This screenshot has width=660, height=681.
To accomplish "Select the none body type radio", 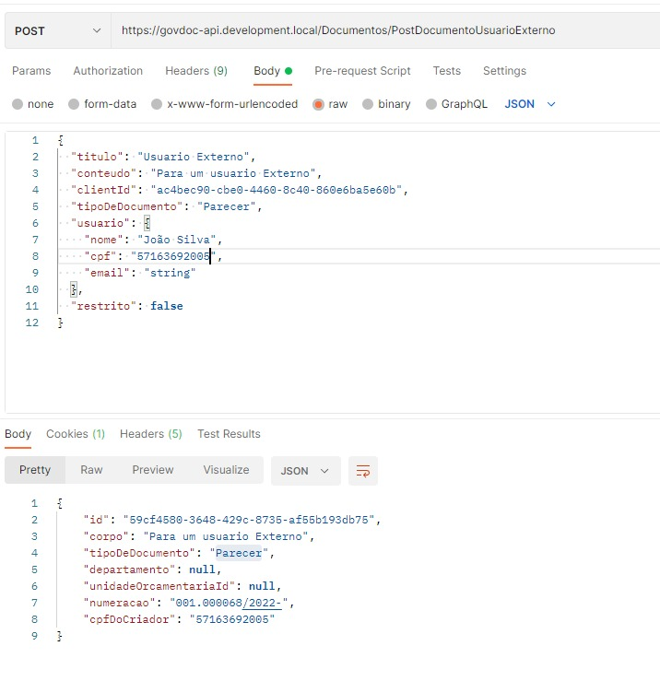I will click(x=18, y=104).
